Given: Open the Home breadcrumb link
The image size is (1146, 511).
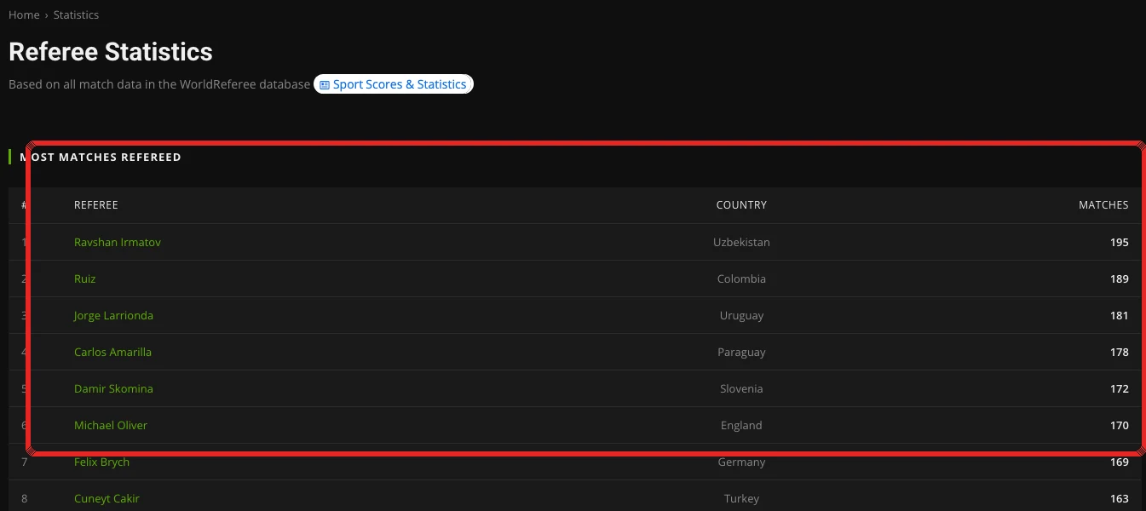Looking at the screenshot, I should tap(24, 15).
